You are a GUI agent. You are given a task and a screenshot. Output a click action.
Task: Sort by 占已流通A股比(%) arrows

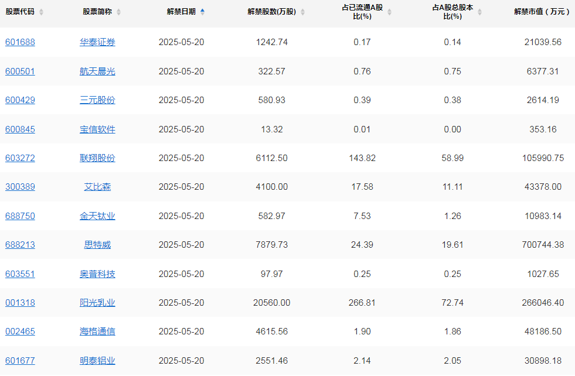coord(389,12)
